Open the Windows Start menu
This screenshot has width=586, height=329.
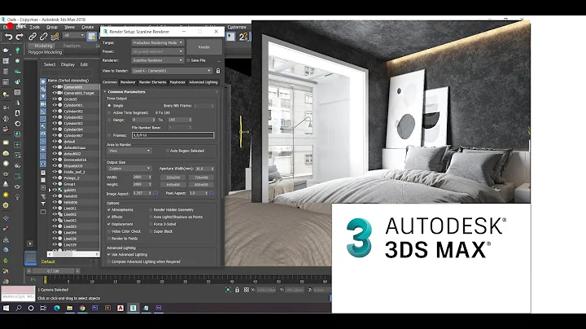[6, 308]
